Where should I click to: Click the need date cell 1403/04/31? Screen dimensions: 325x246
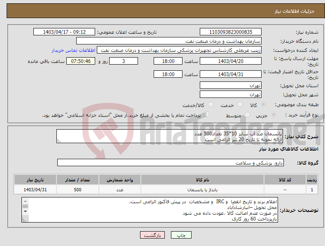35,190
